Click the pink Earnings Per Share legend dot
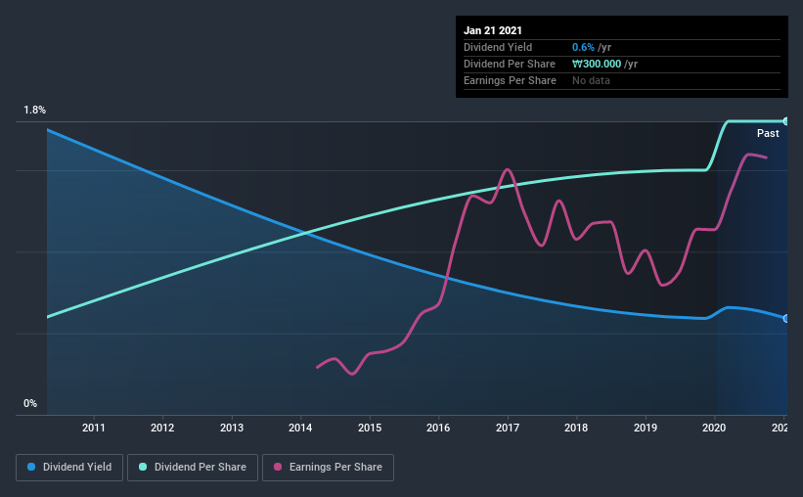This screenshot has height=497, width=803. pyautogui.click(x=278, y=467)
